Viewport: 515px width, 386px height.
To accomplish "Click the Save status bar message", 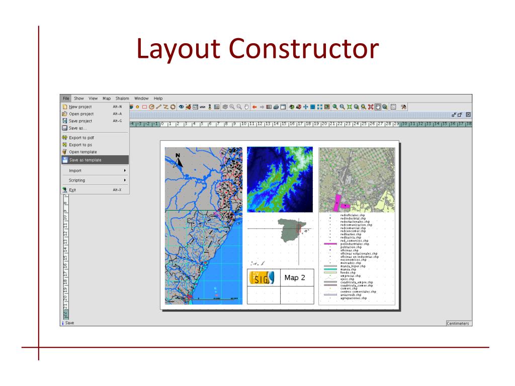I will coord(69,323).
